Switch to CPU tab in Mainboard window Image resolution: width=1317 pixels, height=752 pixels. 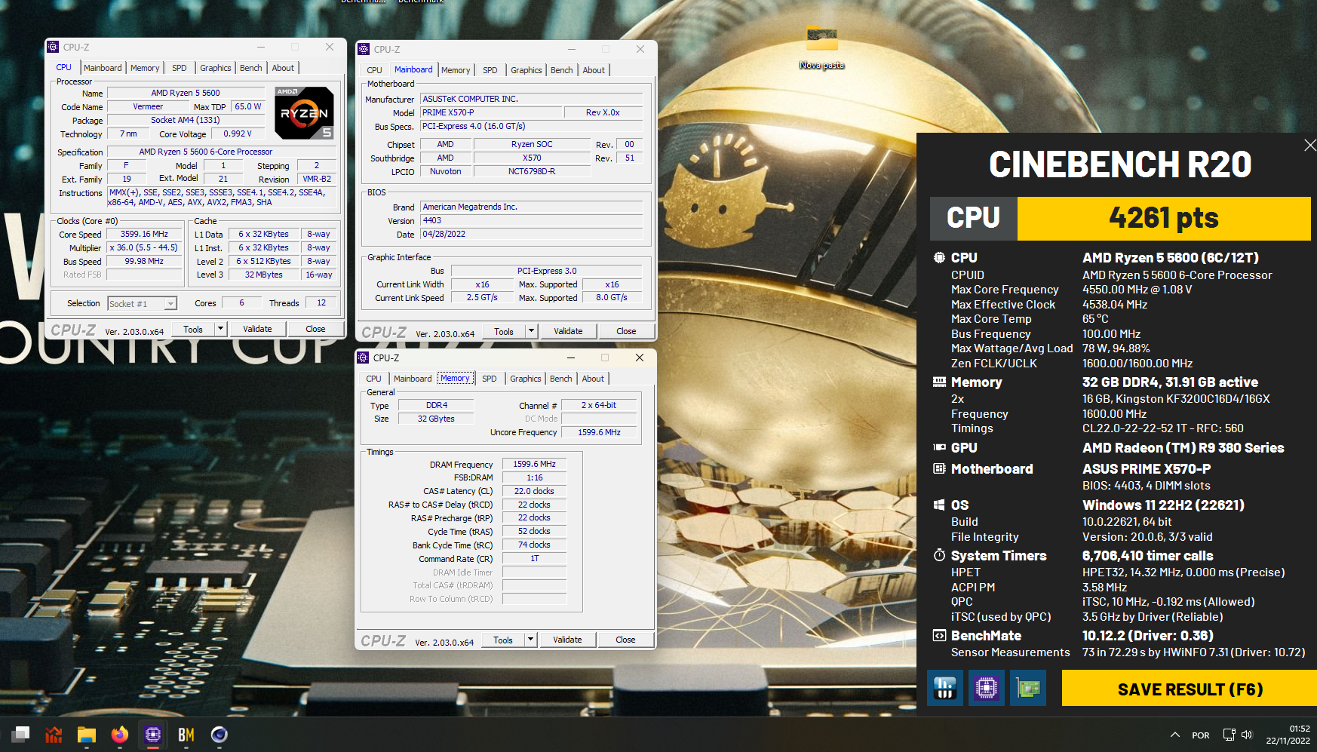(374, 70)
